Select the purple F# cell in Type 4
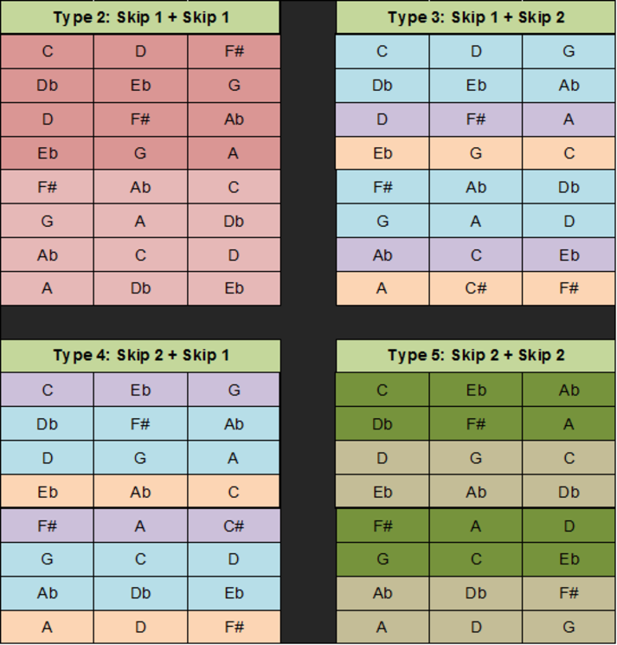This screenshot has height=645, width=617. click(48, 526)
